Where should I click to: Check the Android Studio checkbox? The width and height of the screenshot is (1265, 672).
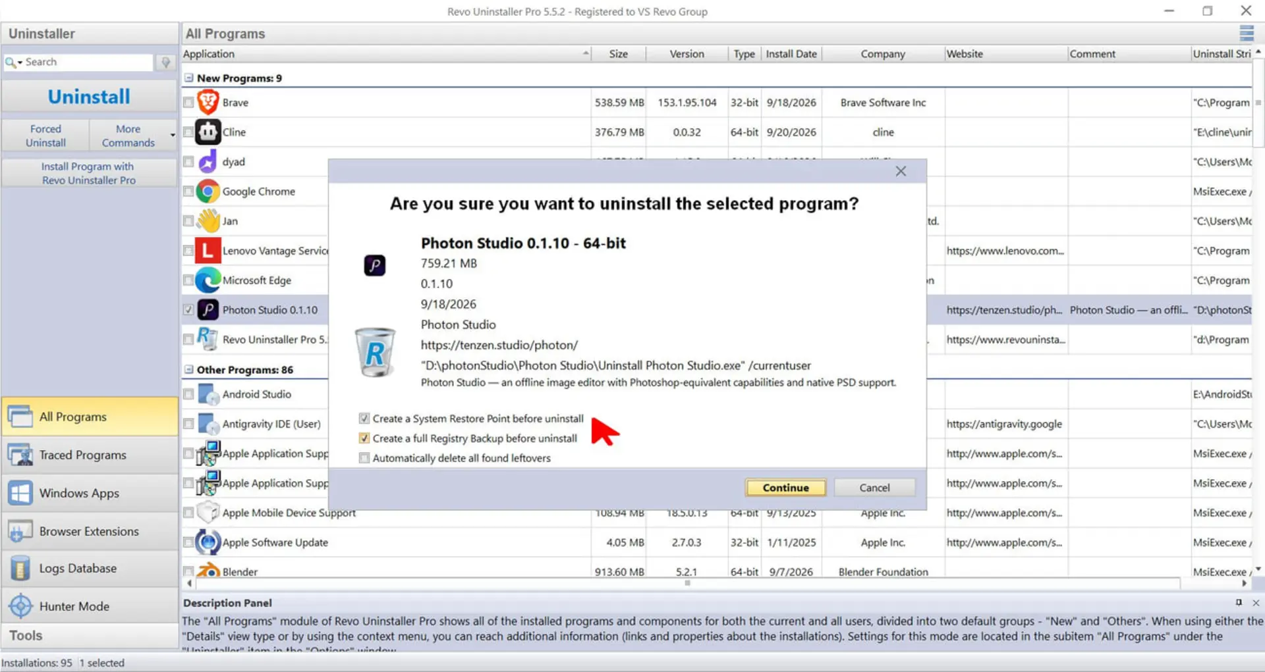click(188, 394)
